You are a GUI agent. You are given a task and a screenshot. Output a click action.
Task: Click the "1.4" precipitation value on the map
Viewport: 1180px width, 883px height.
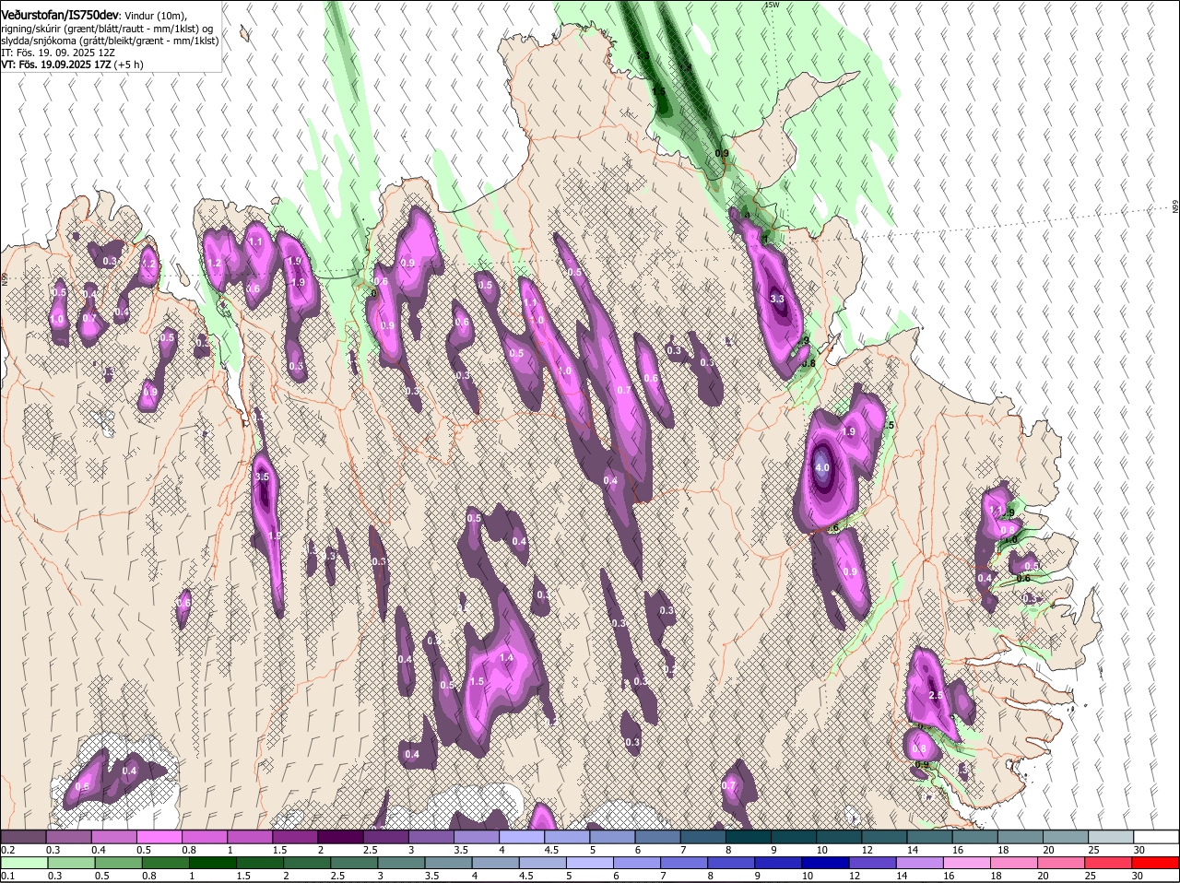[506, 658]
